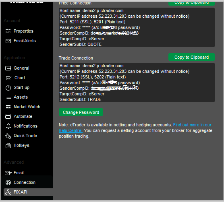Click Trade Connection current IP address line

click(124, 71)
